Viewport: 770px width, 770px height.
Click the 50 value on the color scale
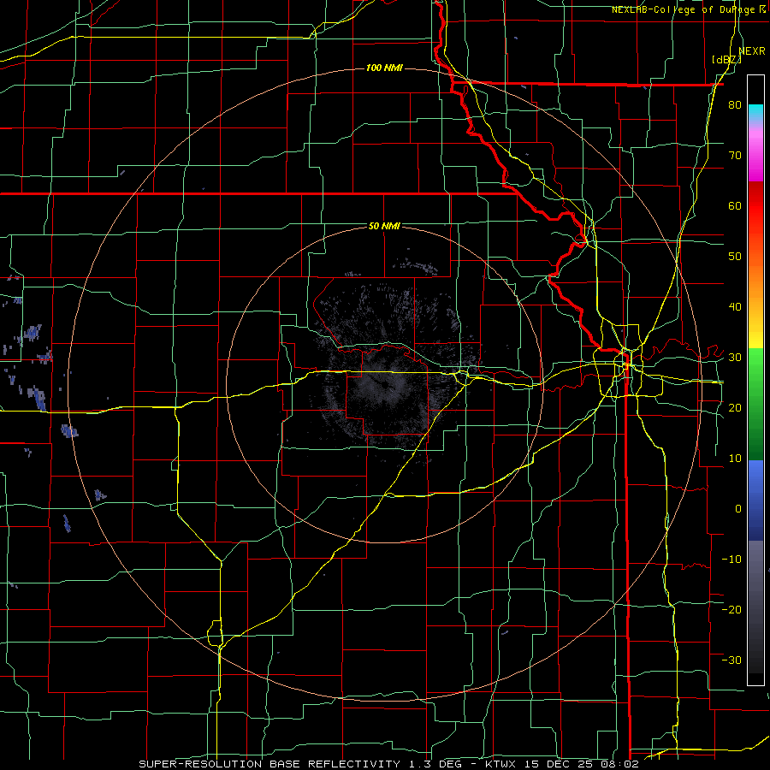click(x=735, y=257)
